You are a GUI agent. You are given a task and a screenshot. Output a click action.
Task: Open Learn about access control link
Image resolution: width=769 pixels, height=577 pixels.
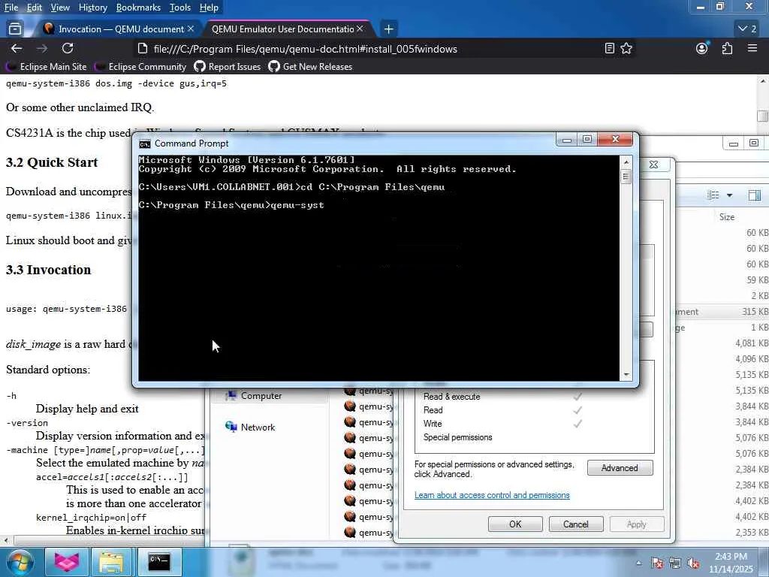click(x=492, y=495)
